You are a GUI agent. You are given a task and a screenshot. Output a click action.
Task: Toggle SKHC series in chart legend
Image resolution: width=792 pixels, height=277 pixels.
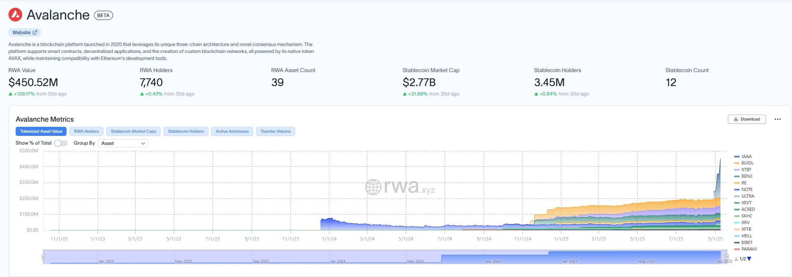(743, 216)
